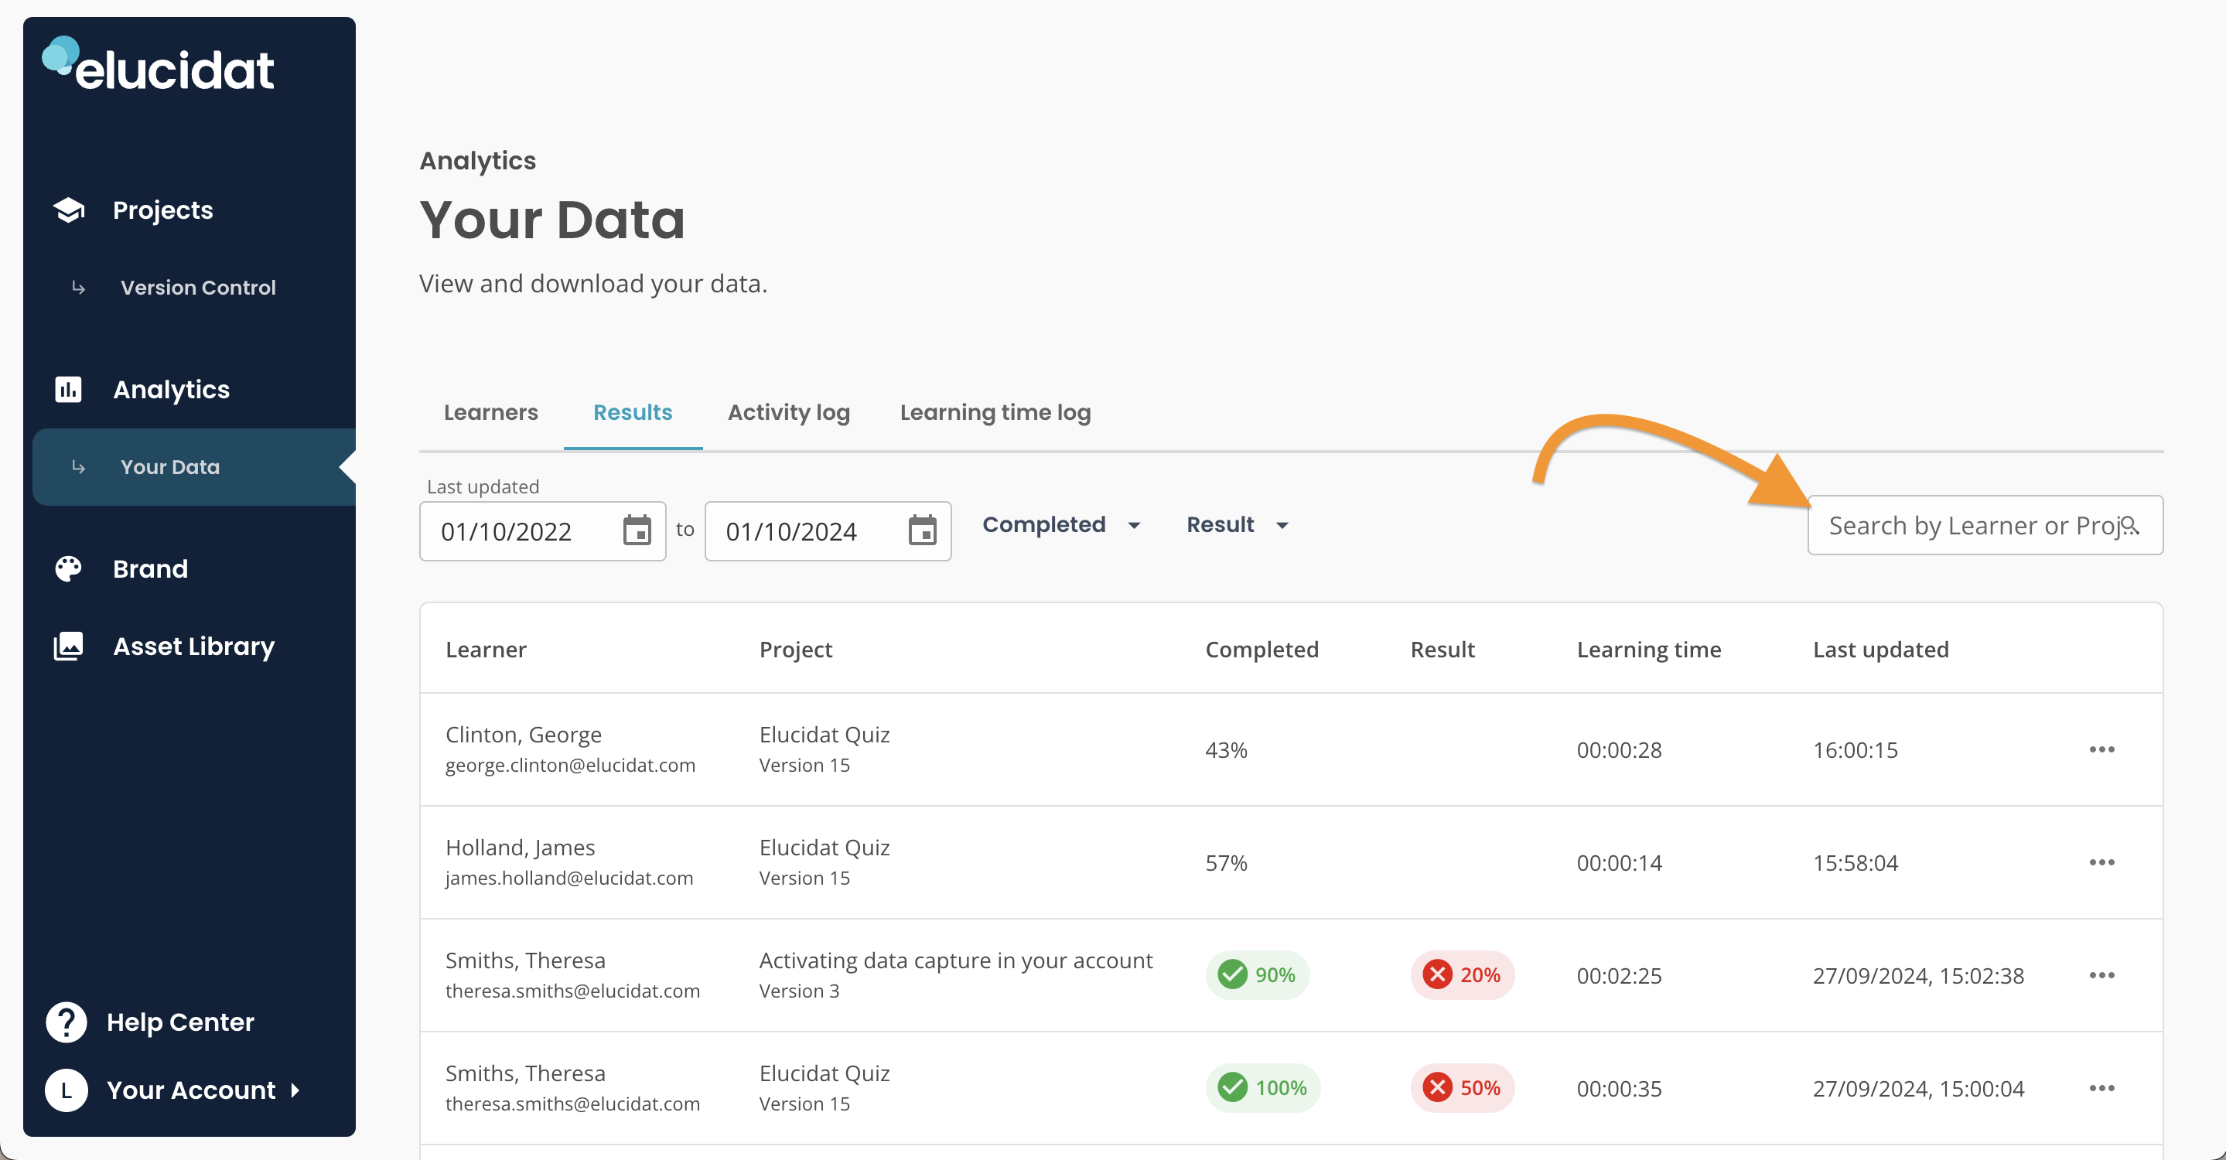The height and width of the screenshot is (1160, 2226).
Task: Sort by Learner column header
Action: pos(486,650)
